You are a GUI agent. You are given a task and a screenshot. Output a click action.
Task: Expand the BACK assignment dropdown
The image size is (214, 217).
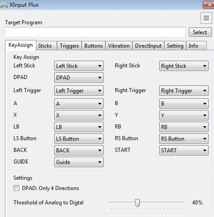tap(79, 150)
